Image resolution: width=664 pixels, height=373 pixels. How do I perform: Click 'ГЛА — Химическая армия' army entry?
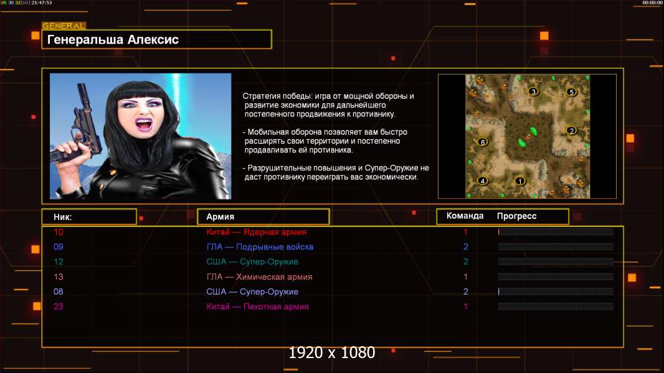pyautogui.click(x=259, y=277)
